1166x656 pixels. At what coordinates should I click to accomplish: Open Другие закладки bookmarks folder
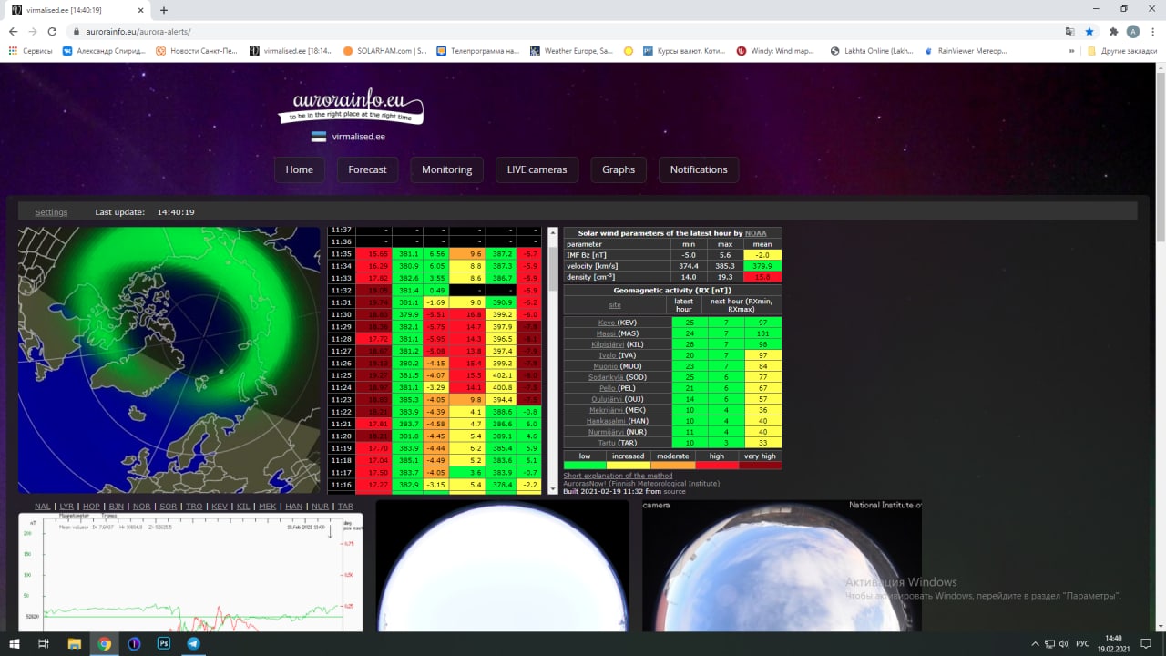(x=1121, y=51)
